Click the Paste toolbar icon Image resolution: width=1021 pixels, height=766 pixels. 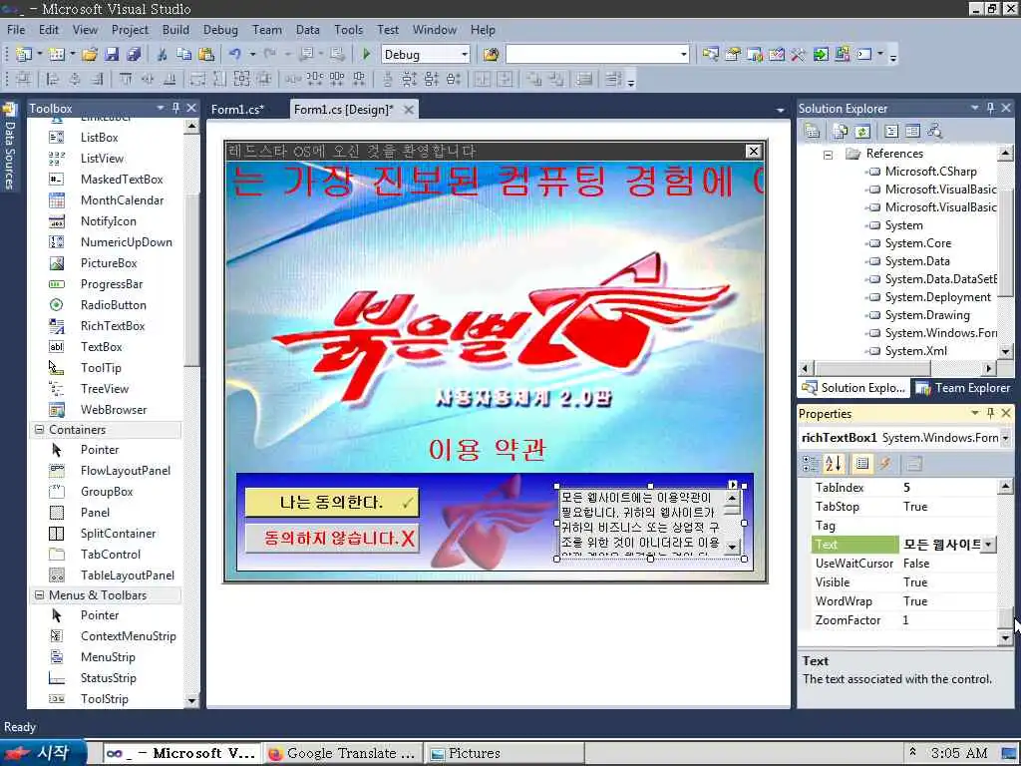[x=206, y=54]
